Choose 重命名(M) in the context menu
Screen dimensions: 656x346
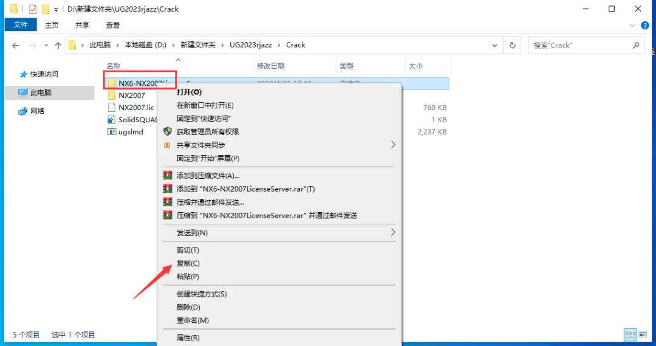[279, 320]
